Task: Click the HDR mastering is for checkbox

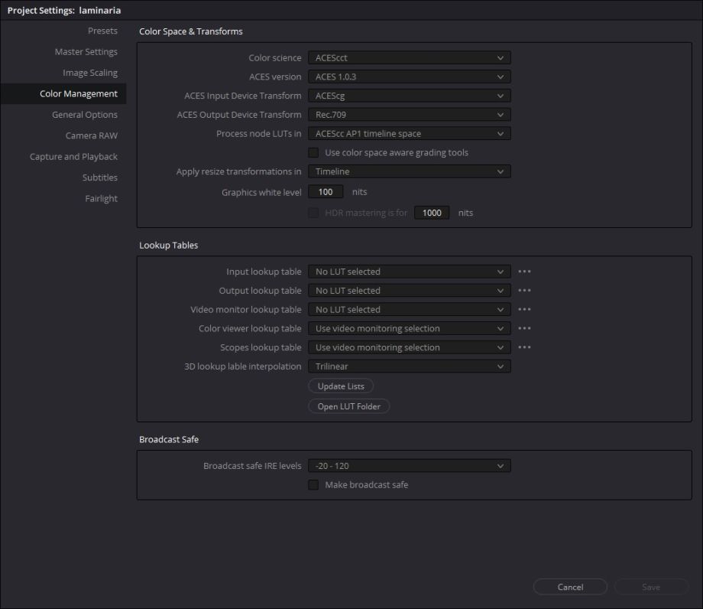Action: tap(313, 213)
